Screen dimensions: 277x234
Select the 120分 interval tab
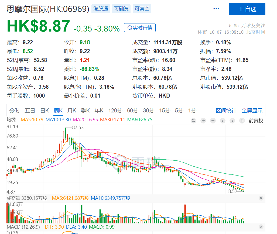point(115,111)
